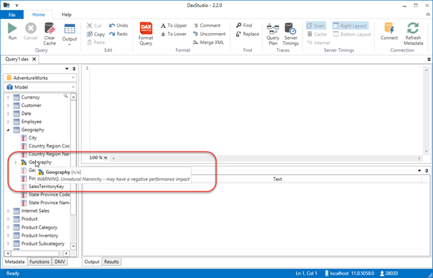Image resolution: width=433 pixels, height=278 pixels.
Task: Open the AdventureWorks database dropdown
Action: click(x=41, y=78)
